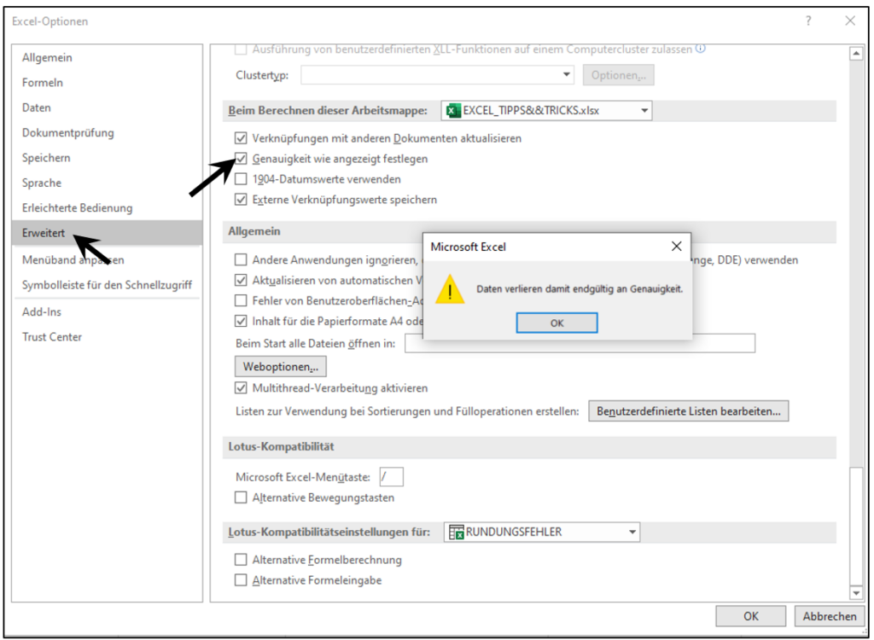The height and width of the screenshot is (640, 874).
Task: Uncheck Genauigkeit wie angezeigt festlegen
Action: pos(241,159)
